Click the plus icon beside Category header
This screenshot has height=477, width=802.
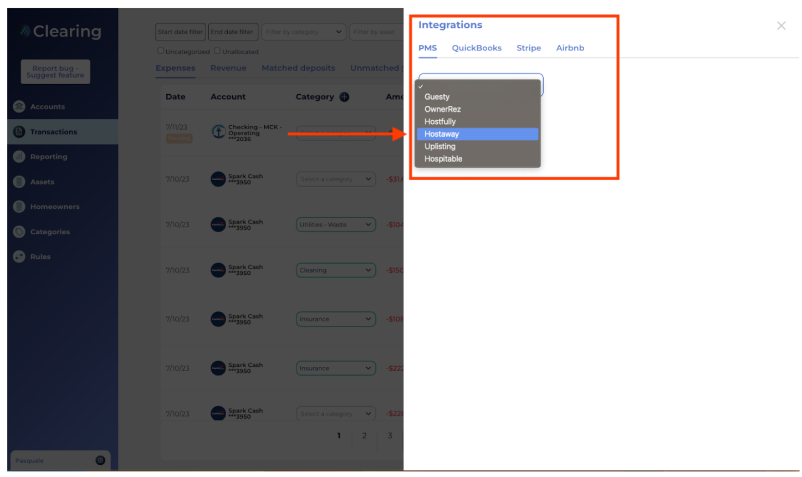pos(344,97)
